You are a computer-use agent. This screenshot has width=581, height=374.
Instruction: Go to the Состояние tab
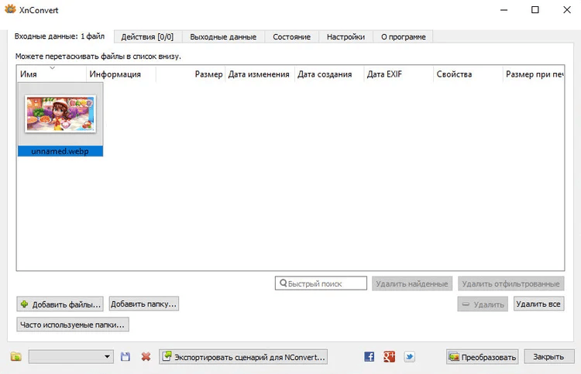291,36
